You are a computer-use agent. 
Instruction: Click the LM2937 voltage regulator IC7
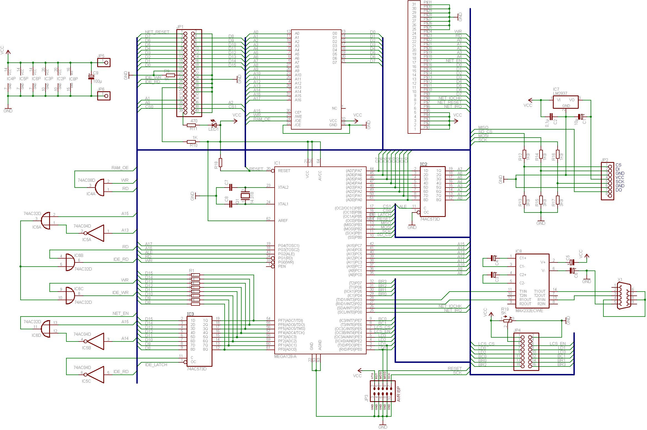tap(565, 102)
